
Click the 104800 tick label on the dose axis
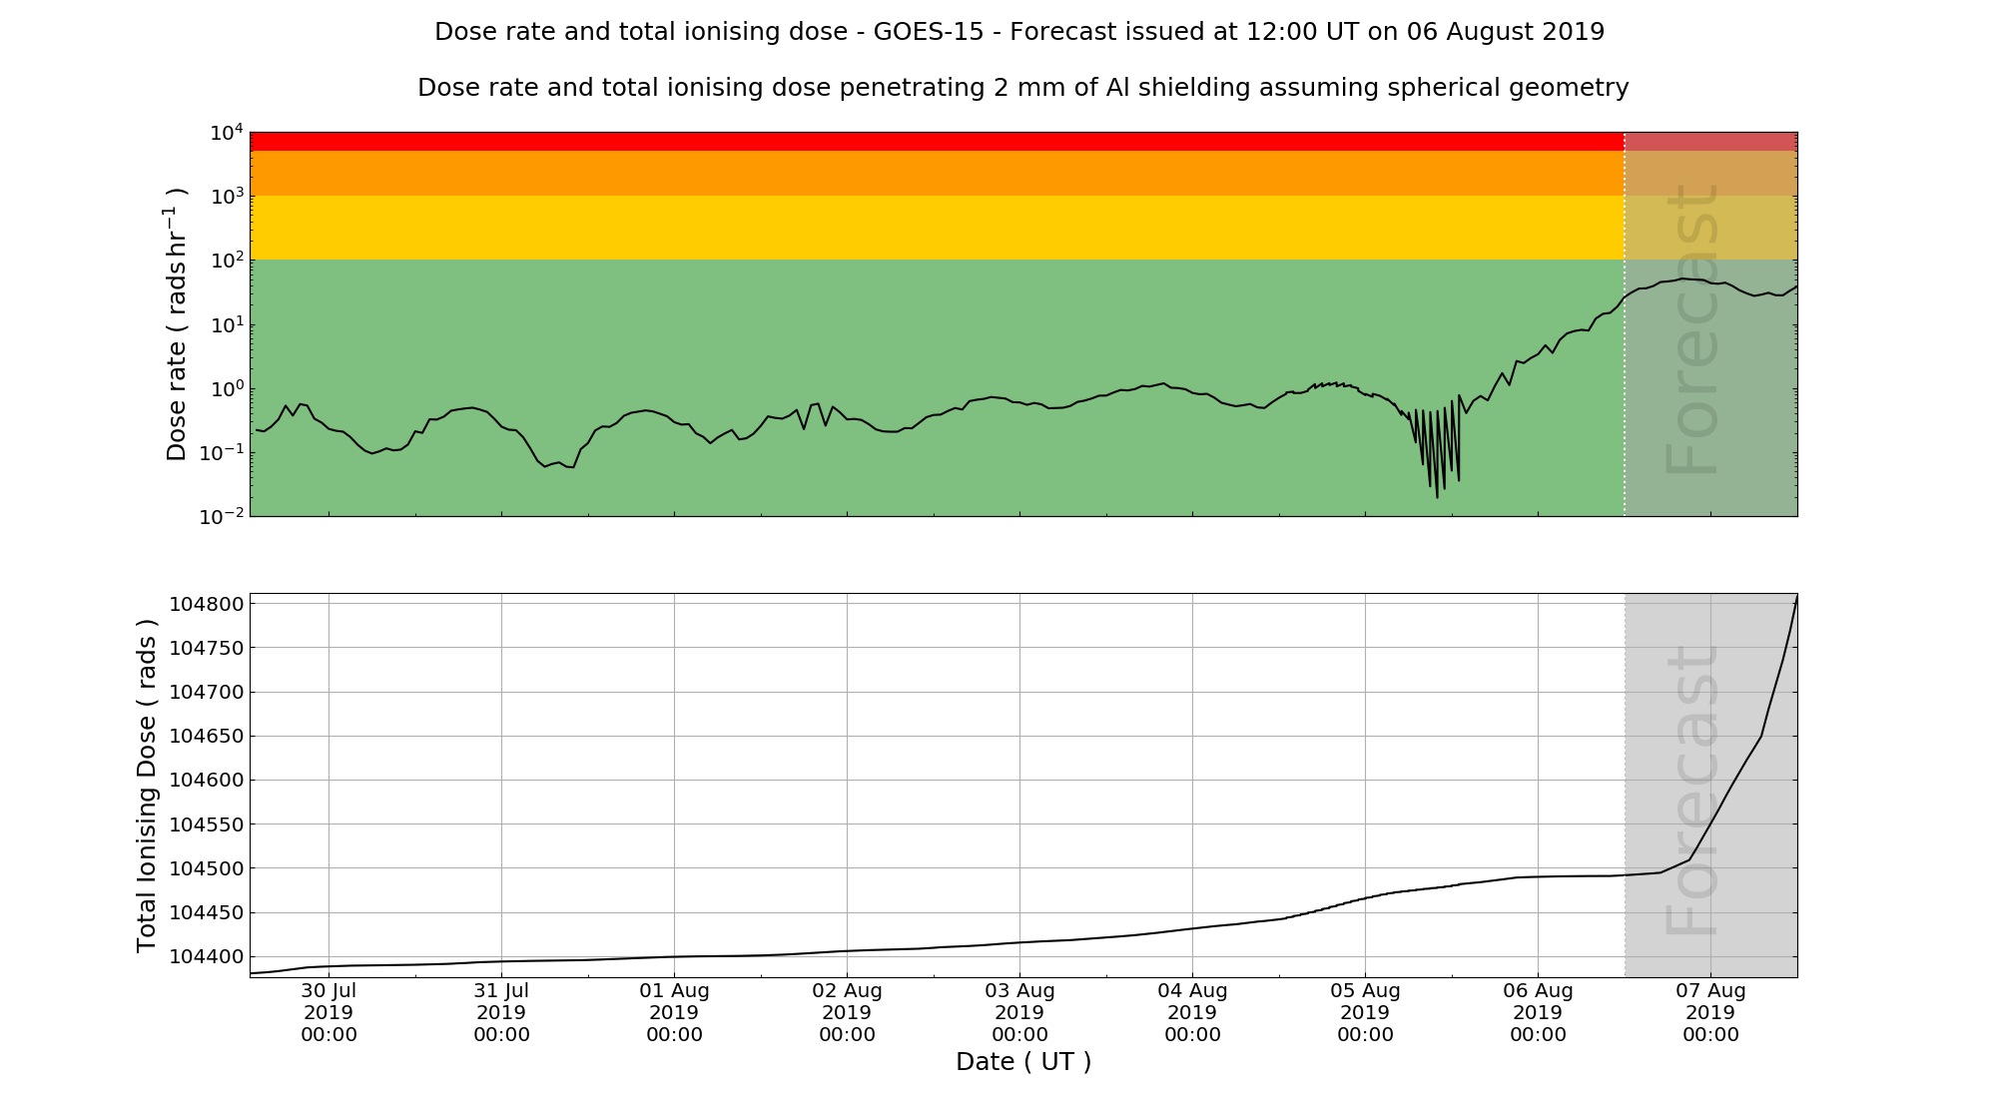click(x=206, y=604)
